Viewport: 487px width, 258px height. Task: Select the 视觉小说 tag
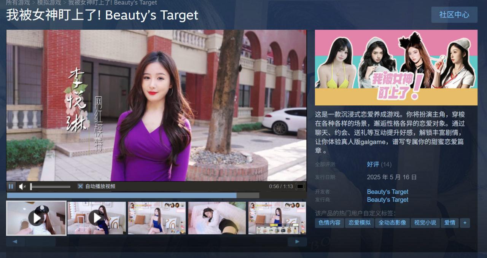[x=425, y=223]
